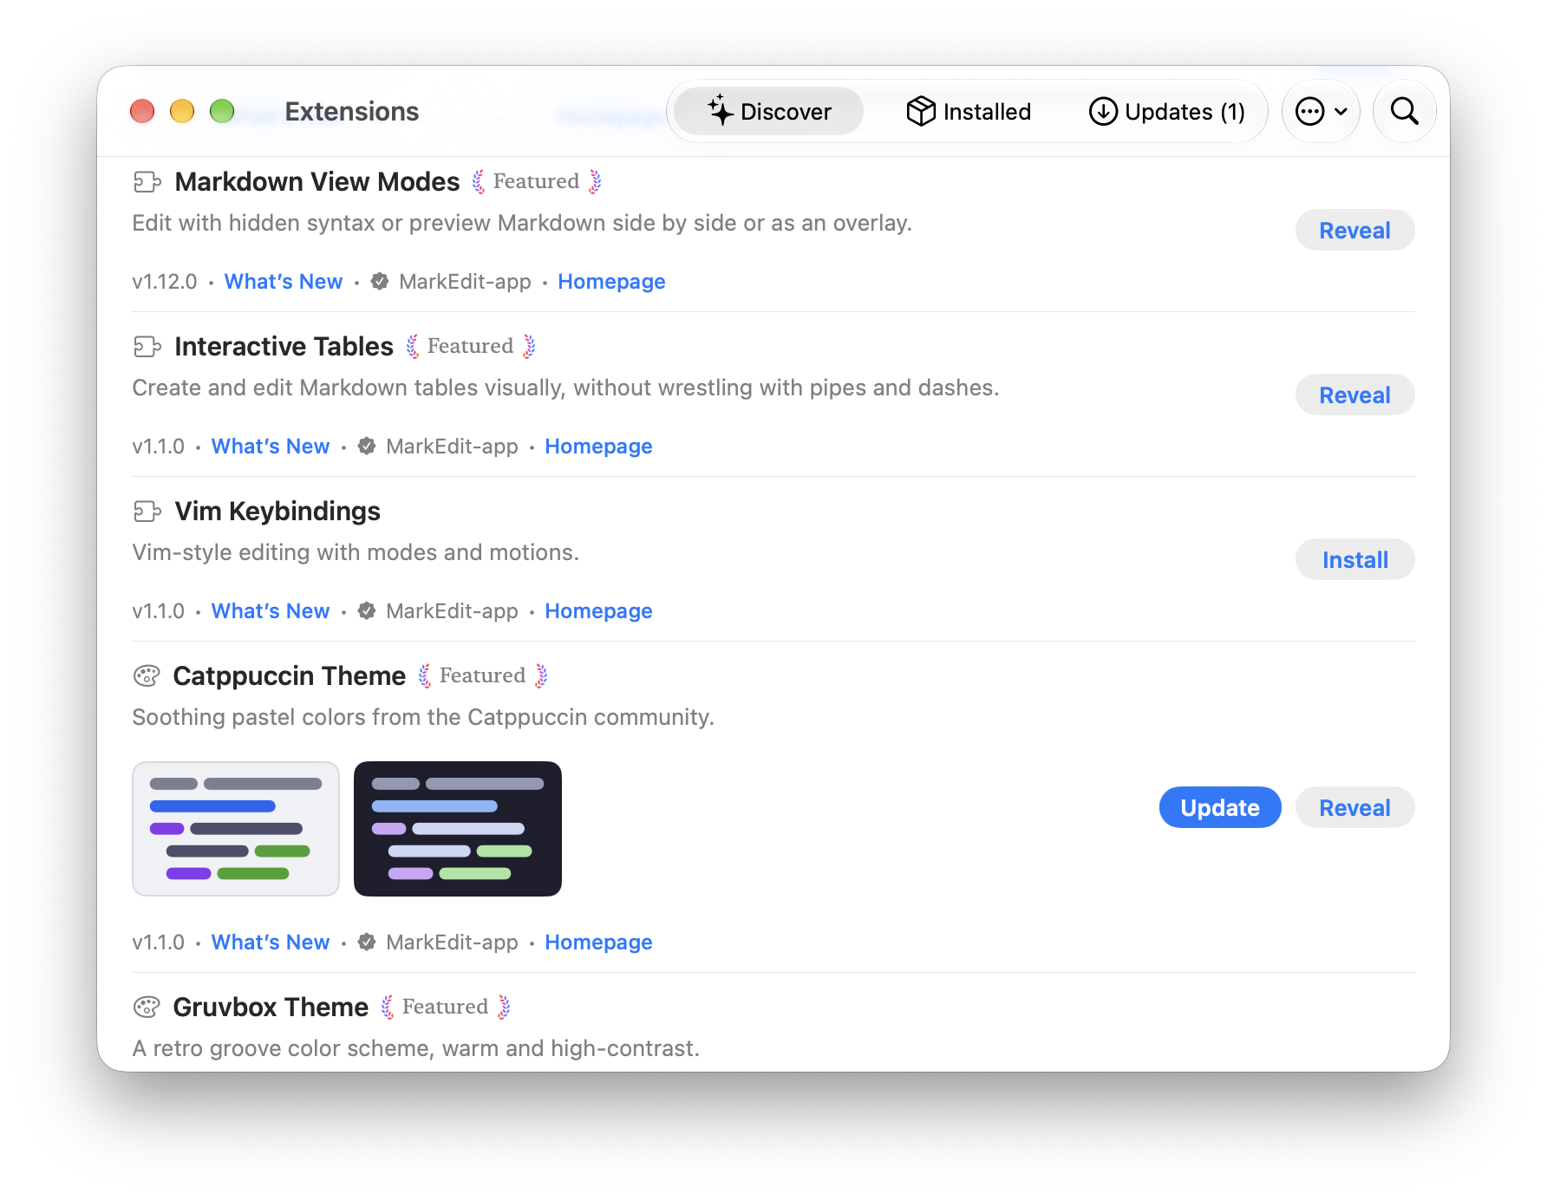Click the Vim Keybindings title
Image resolution: width=1547 pixels, height=1200 pixels.
(x=277, y=511)
